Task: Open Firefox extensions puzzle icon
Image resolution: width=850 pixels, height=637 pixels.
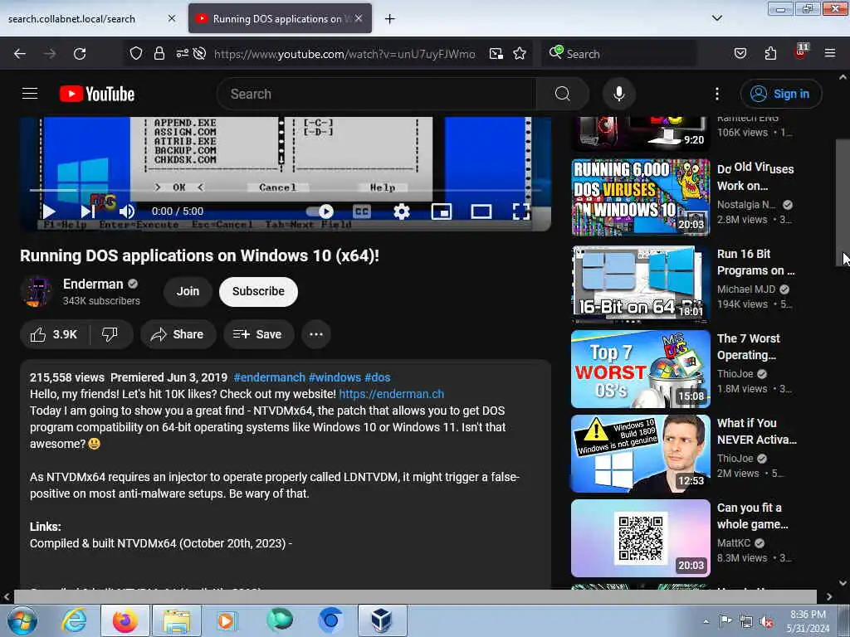Action: click(770, 54)
